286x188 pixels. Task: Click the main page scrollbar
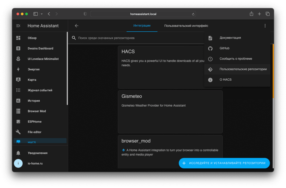point(273,71)
